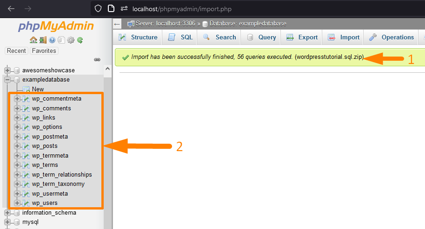Viewport: 425px width, 229px height.
Task: Select the exampledatabase database
Action: (46, 79)
